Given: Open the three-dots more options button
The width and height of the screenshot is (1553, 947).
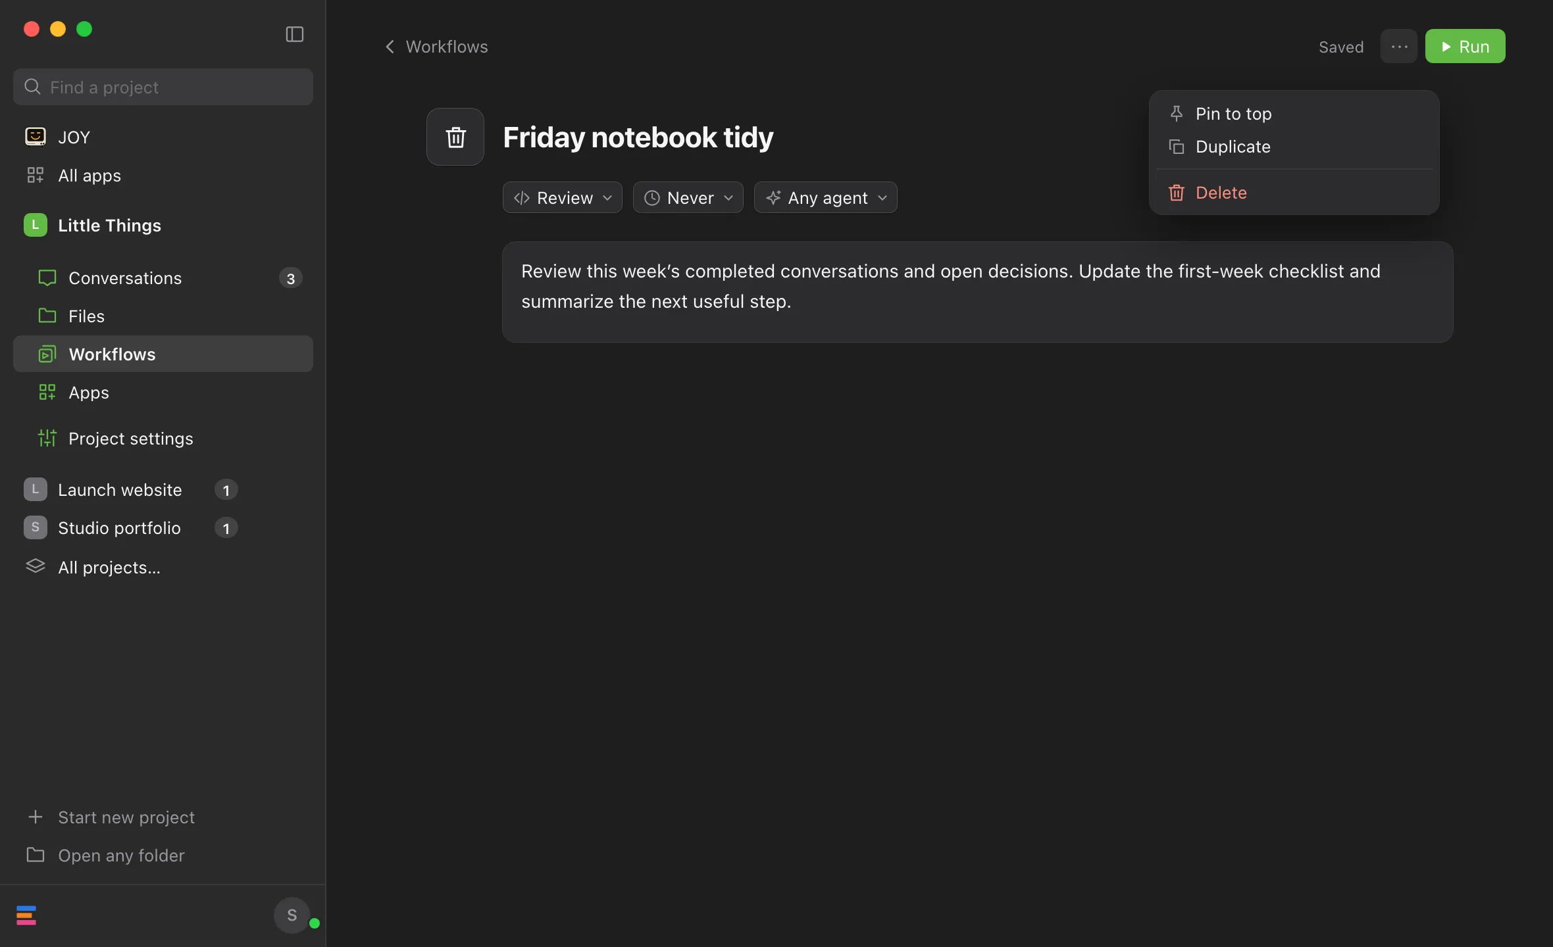Looking at the screenshot, I should (x=1399, y=46).
